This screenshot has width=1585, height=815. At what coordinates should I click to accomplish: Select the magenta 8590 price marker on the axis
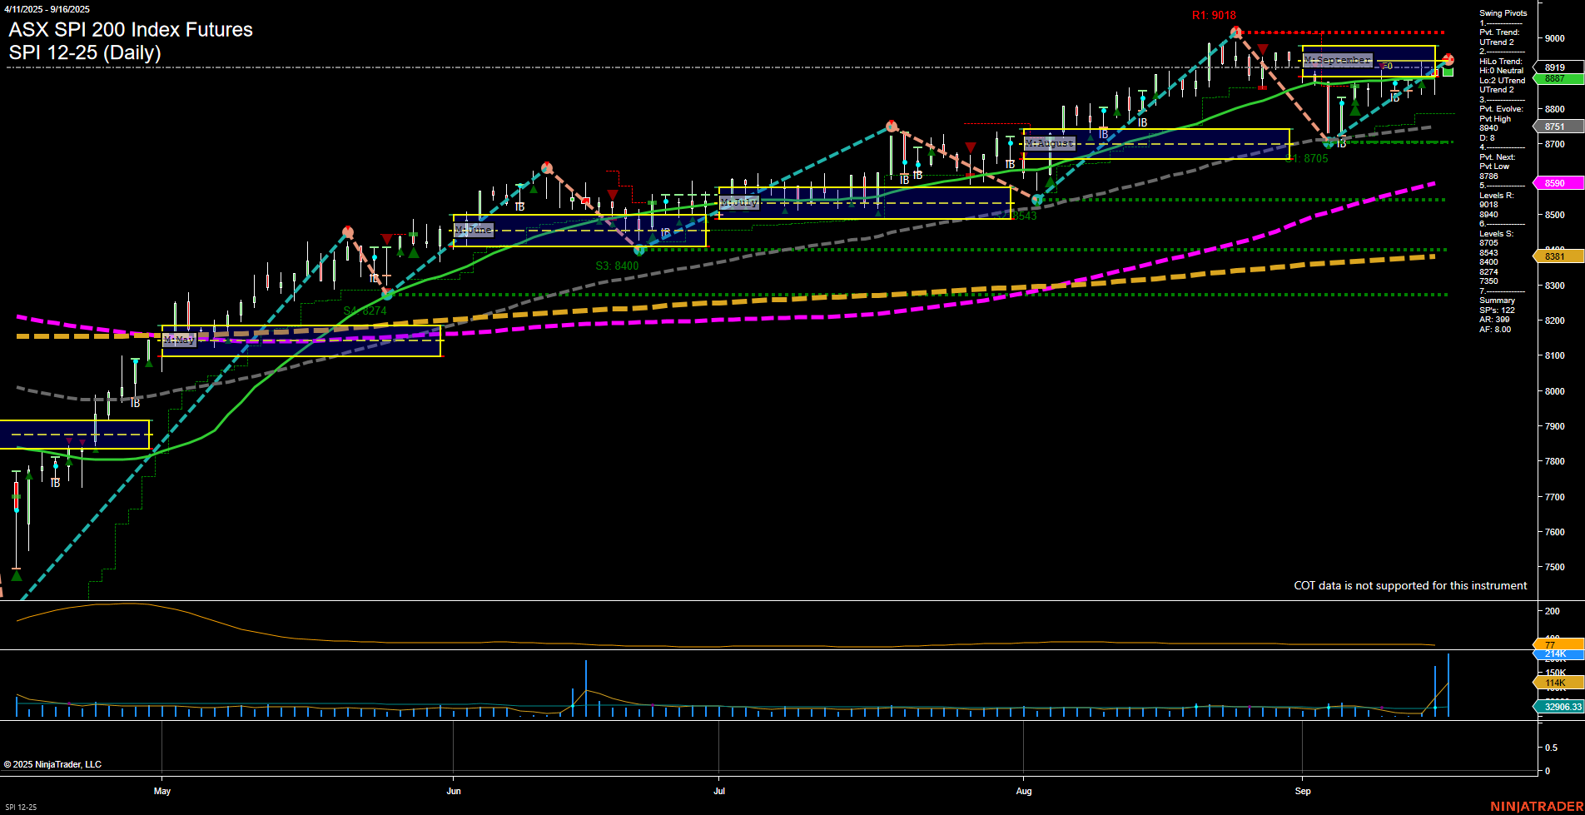1556,182
